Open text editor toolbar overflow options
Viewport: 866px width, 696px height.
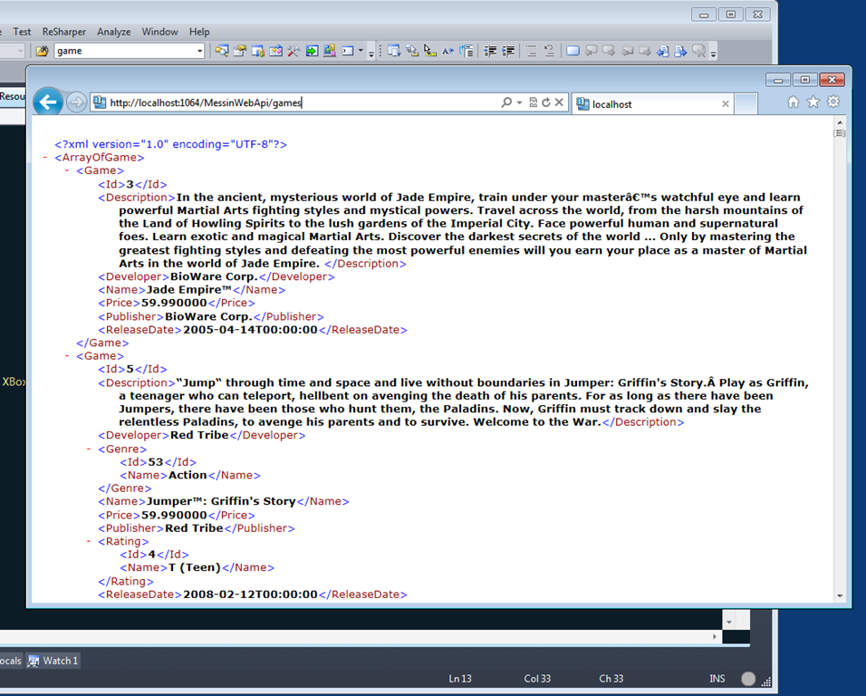click(x=713, y=52)
